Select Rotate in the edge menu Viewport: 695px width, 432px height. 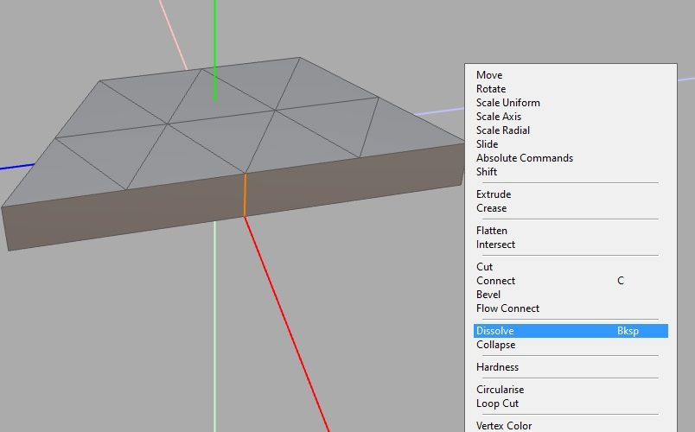pos(491,89)
